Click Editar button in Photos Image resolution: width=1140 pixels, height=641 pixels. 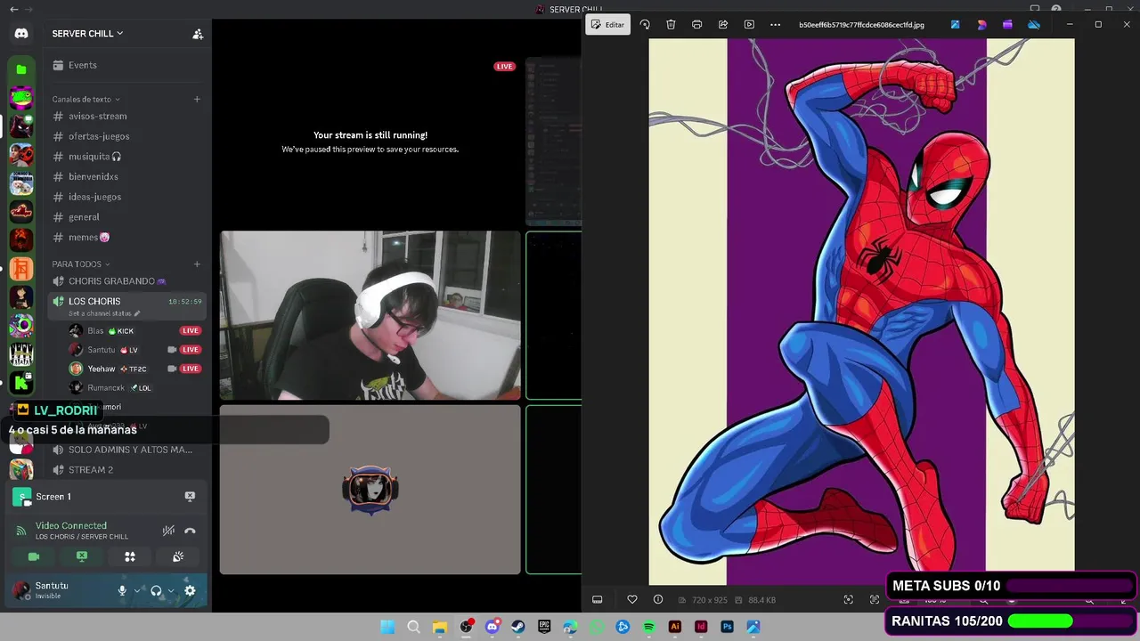point(607,25)
